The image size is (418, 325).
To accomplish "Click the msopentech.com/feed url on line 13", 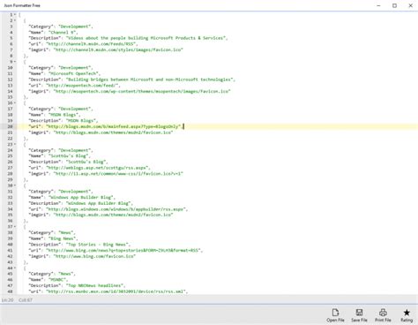I will 82,86.
